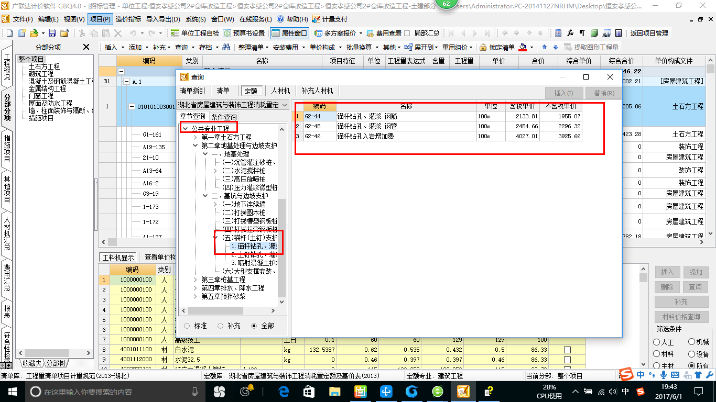This screenshot has width=716, height=402.
Task: Close the 分部分项 side panel with X
Action: click(x=86, y=47)
